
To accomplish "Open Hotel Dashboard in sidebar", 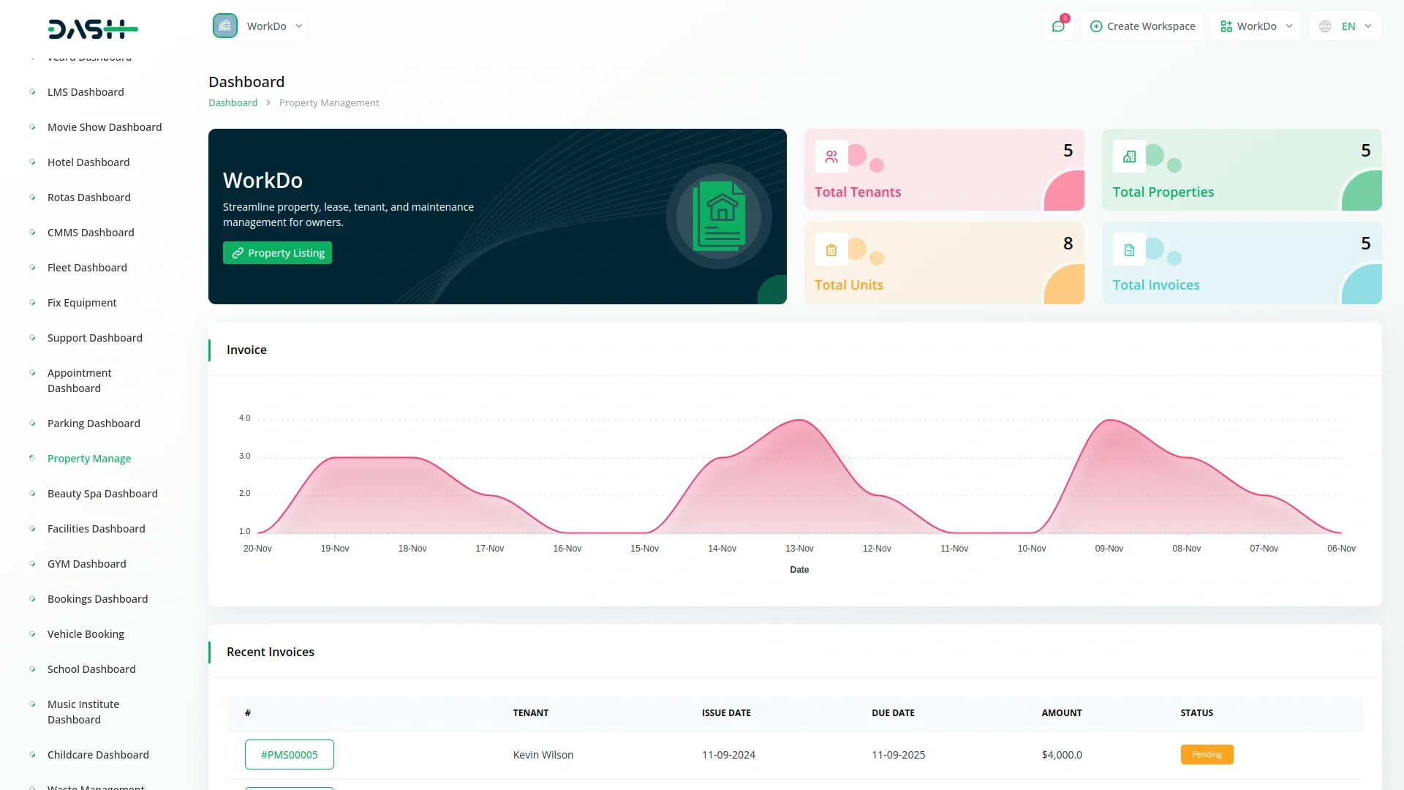I will tap(88, 162).
